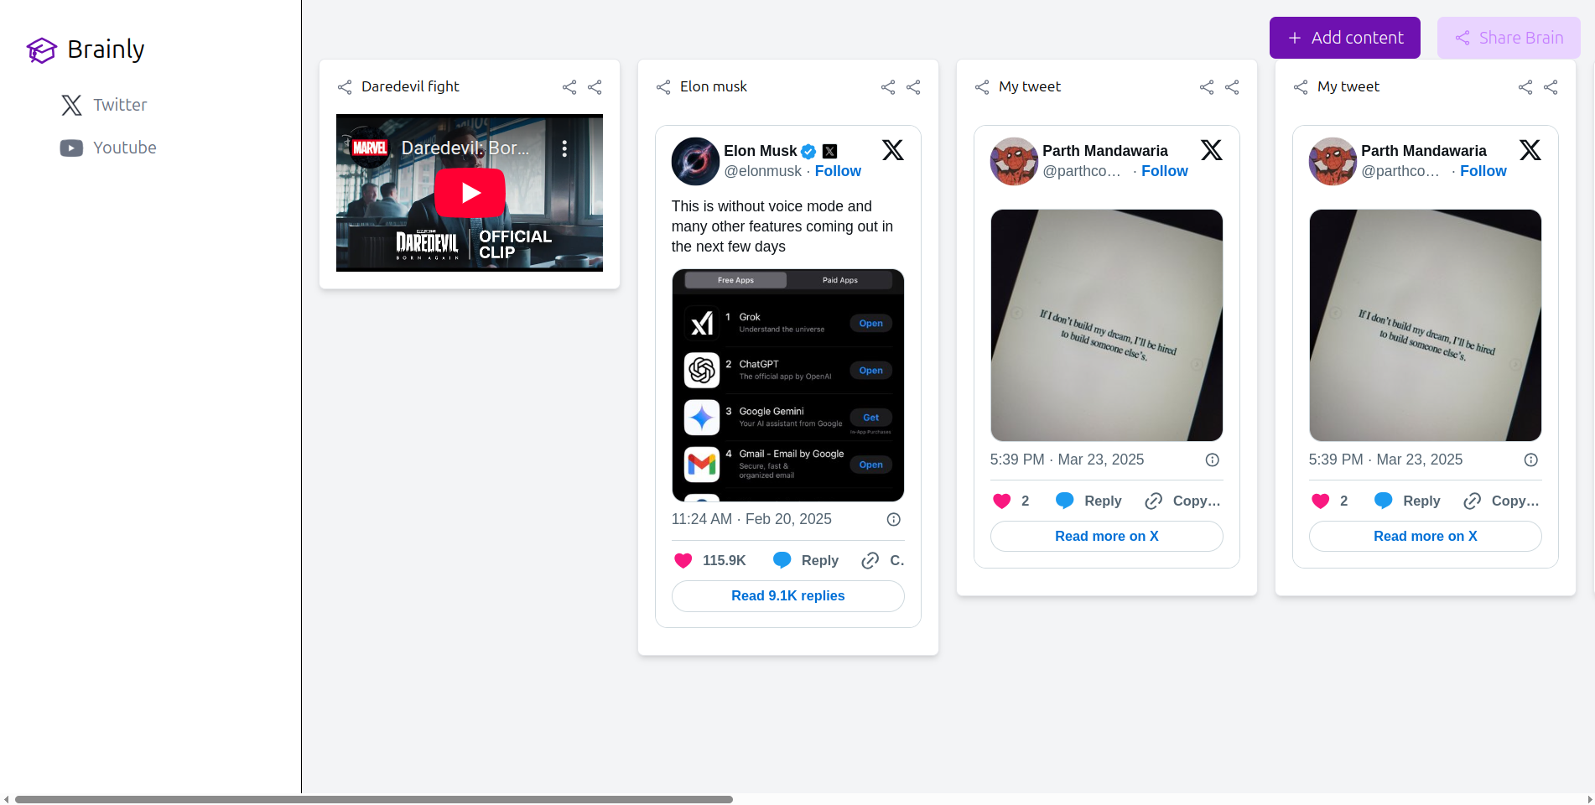Click Read 9.1K replies

coord(788,596)
